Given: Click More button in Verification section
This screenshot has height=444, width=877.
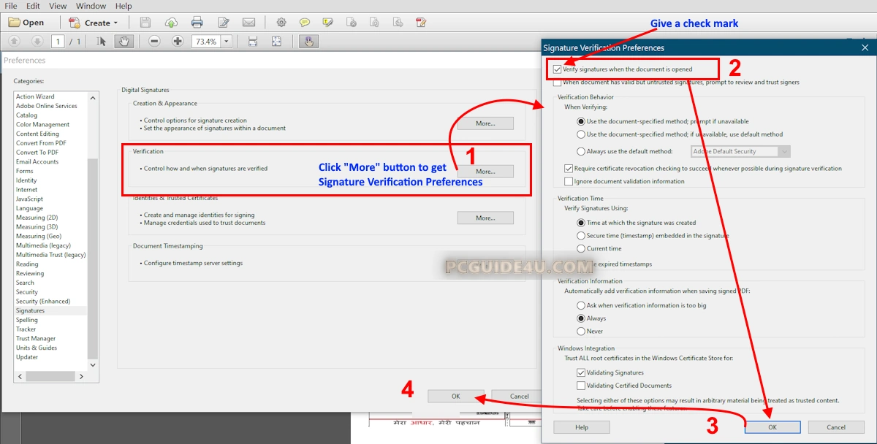Looking at the screenshot, I should pyautogui.click(x=485, y=172).
